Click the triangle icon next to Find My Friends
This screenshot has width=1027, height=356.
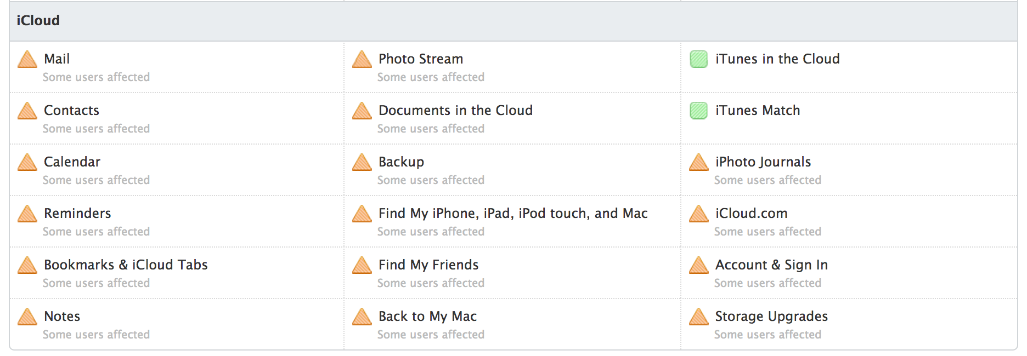362,265
